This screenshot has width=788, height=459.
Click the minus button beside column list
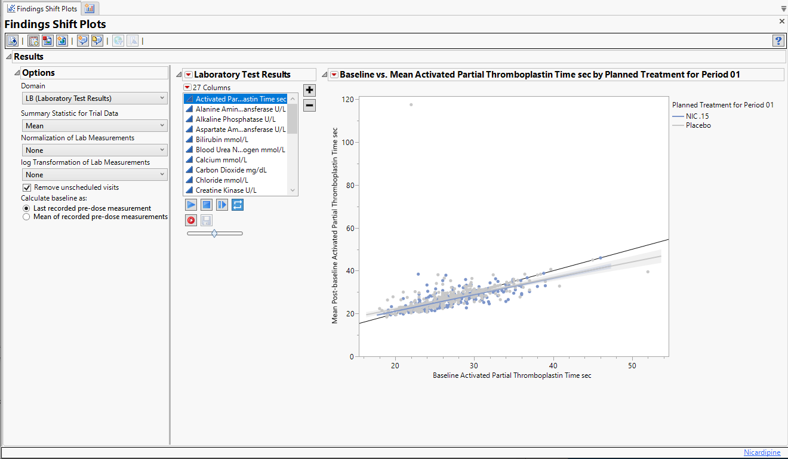[x=310, y=106]
